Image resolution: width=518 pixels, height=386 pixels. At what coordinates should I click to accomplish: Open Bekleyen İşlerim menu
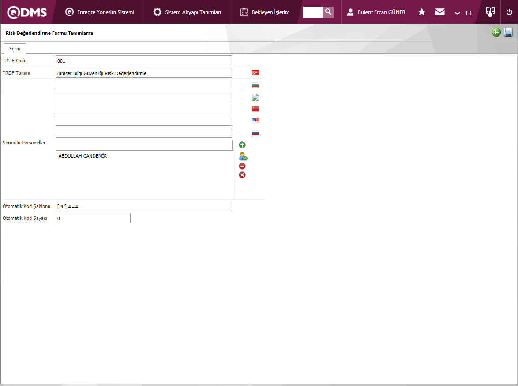(x=265, y=12)
